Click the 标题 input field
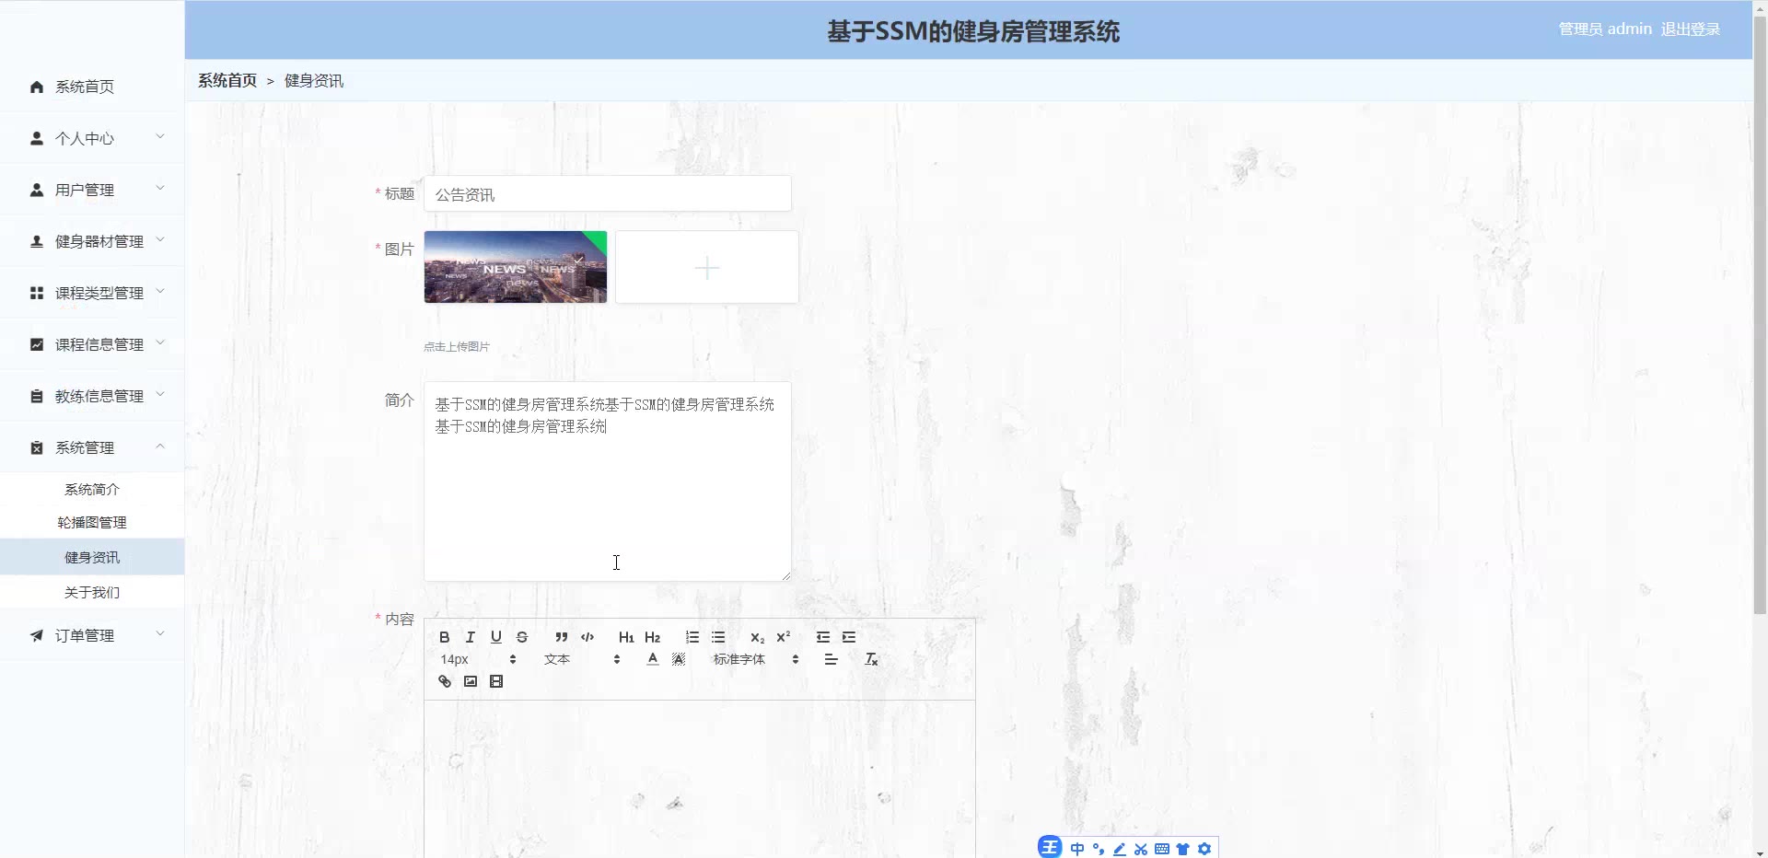 click(608, 194)
